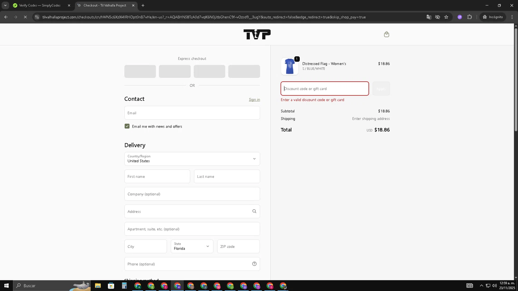Open the clock showing 12:59 a. m.

(x=507, y=285)
